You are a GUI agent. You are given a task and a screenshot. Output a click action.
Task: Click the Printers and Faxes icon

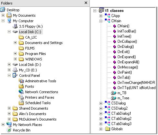tap(21, 97)
